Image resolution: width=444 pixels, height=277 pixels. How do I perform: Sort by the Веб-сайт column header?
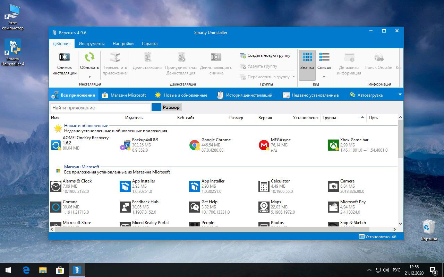tap(201, 118)
